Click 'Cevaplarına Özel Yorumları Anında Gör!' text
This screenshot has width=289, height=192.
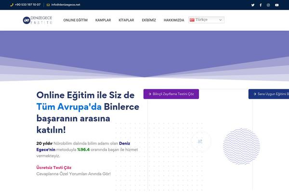[73, 174]
